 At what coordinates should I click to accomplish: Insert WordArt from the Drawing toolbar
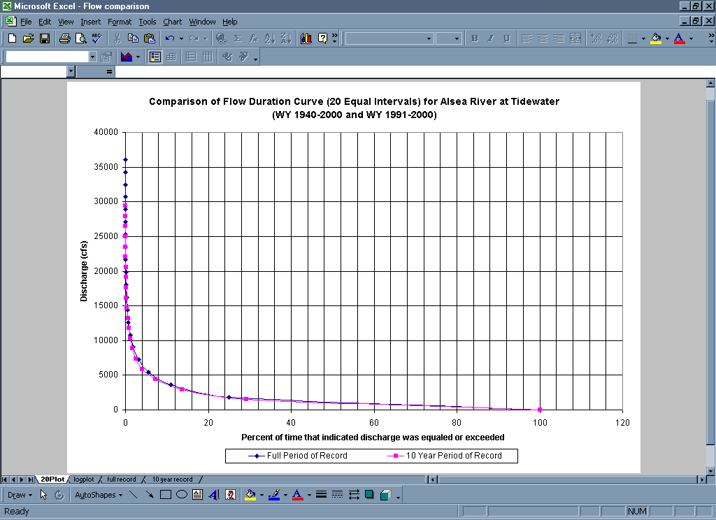(214, 495)
